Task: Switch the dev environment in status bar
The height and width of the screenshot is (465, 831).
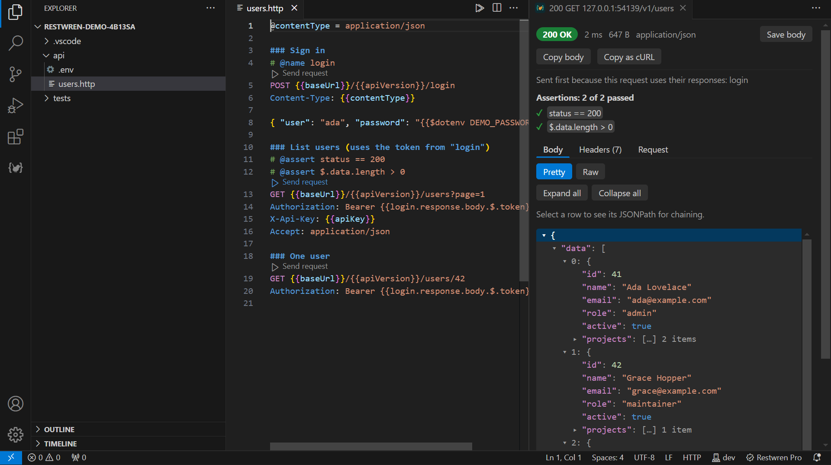Action: coord(724,457)
